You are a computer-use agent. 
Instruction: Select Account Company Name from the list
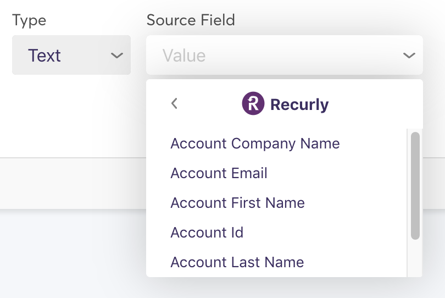[255, 144]
